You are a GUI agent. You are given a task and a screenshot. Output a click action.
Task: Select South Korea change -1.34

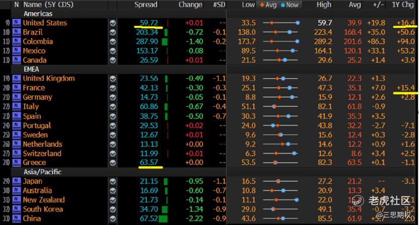(x=194, y=209)
